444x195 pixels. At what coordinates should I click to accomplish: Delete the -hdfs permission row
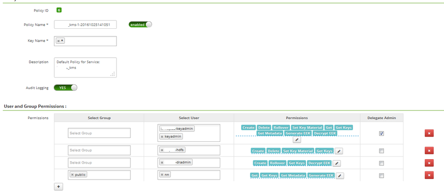(x=429, y=151)
